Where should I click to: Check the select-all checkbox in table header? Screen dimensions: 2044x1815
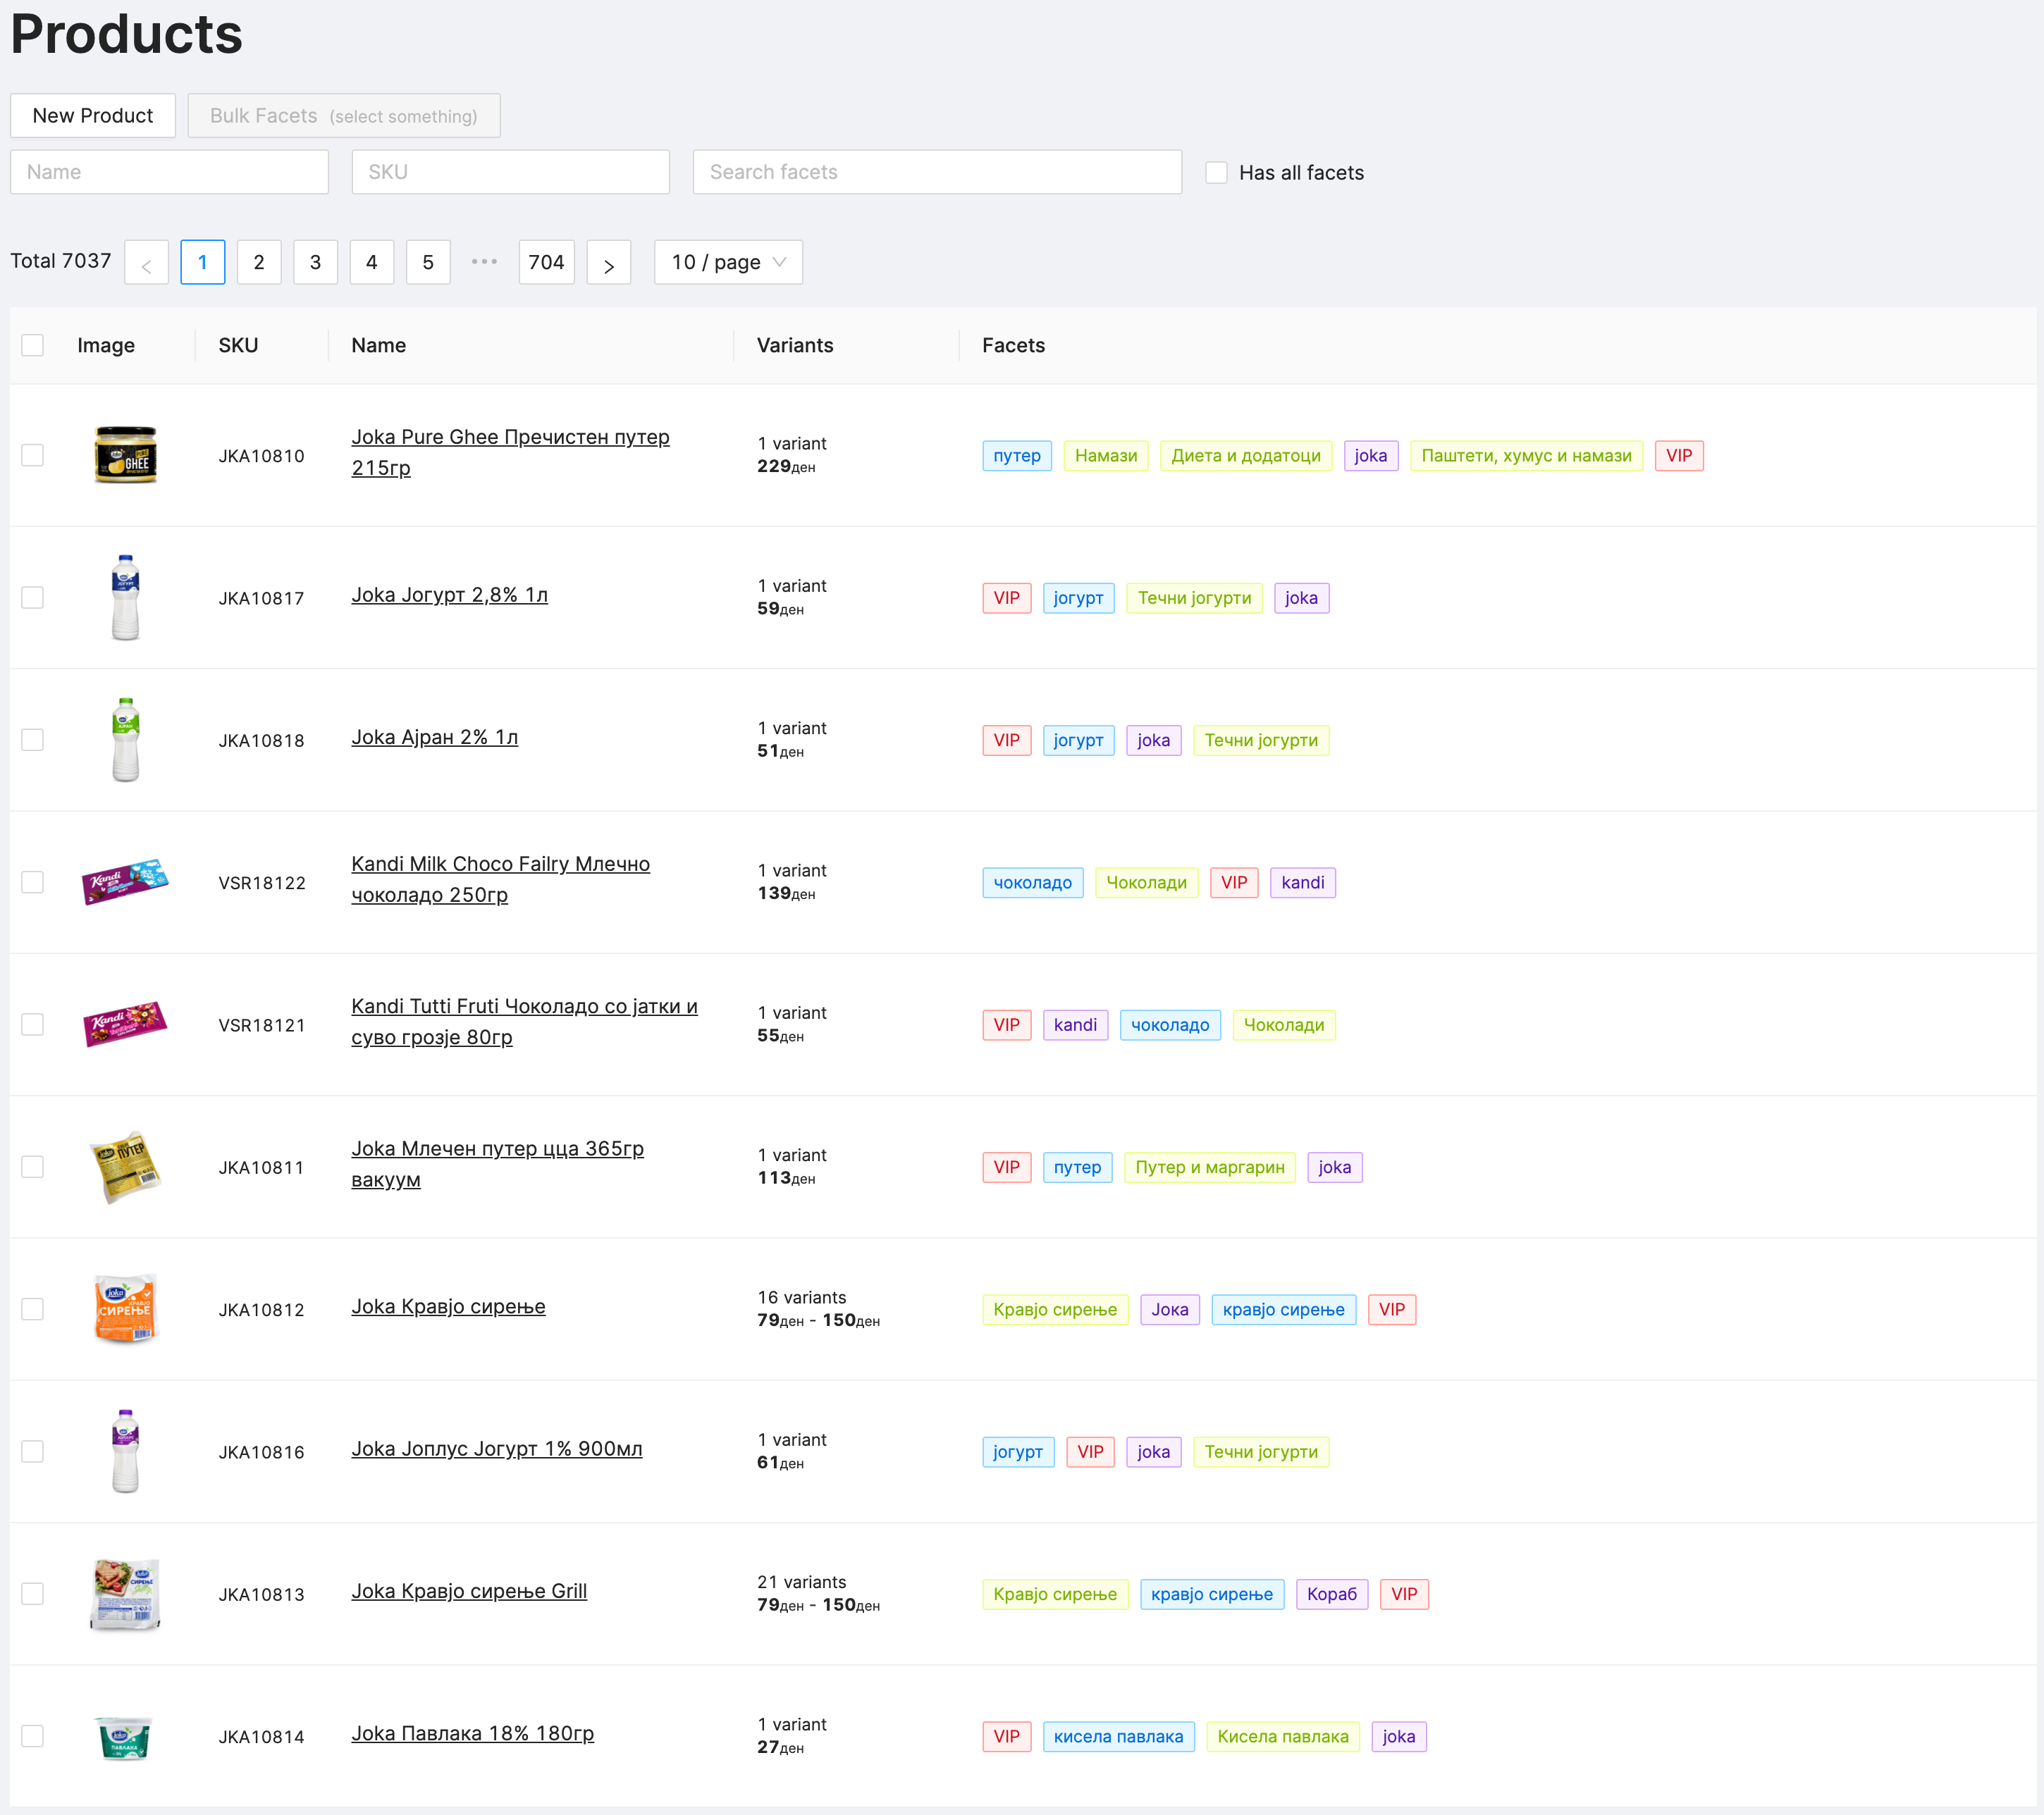[x=32, y=345]
